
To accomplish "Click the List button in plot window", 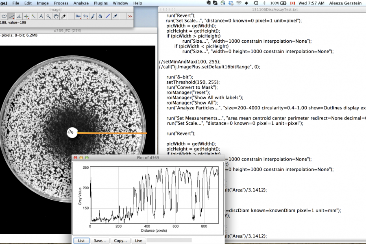I will click(81, 241).
